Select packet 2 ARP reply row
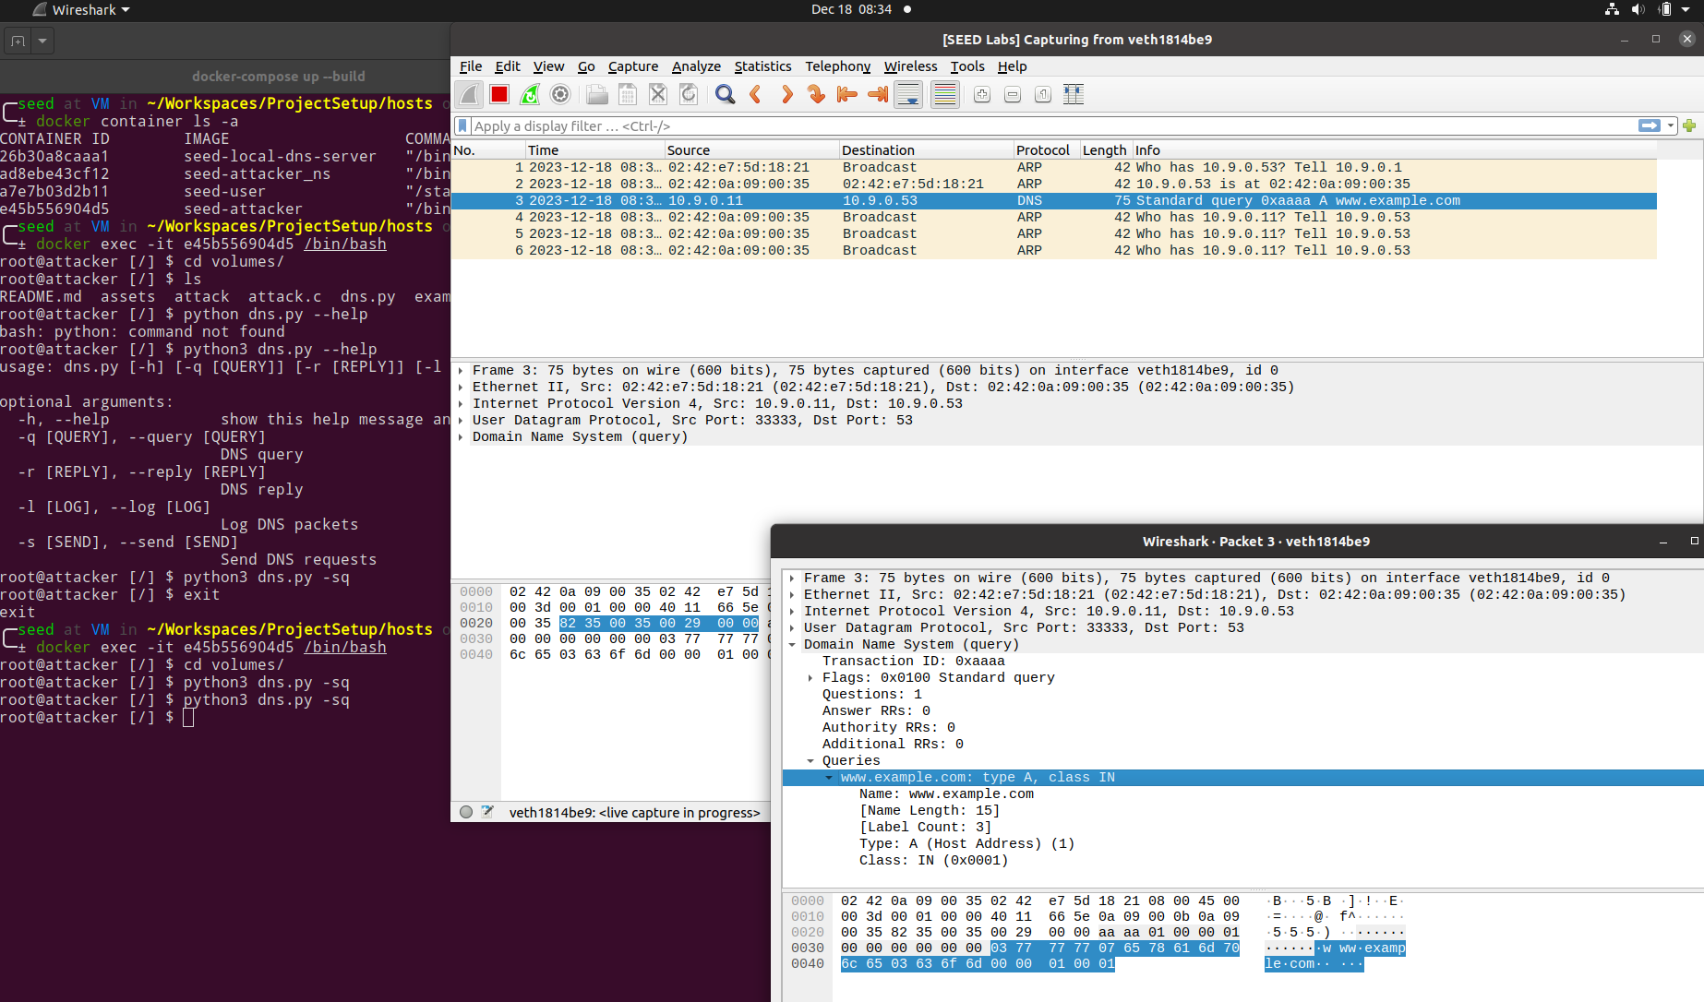Image resolution: width=1704 pixels, height=1002 pixels. 1053,184
